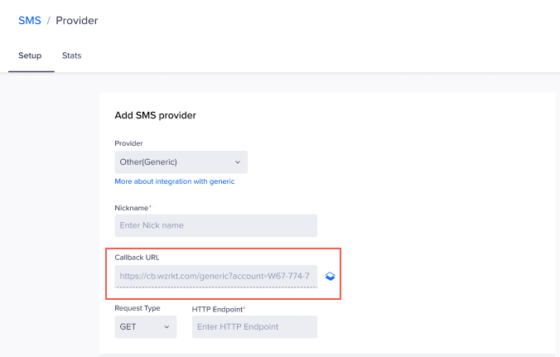Click the Callback URL field label
Image resolution: width=560 pixels, height=357 pixels.
coord(137,258)
